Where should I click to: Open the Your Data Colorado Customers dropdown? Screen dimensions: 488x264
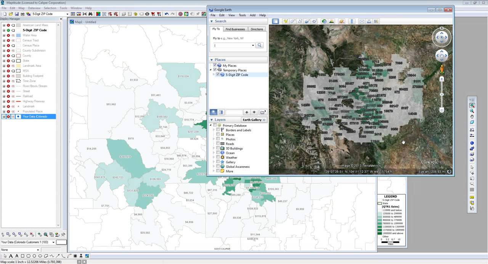[x=53, y=242]
